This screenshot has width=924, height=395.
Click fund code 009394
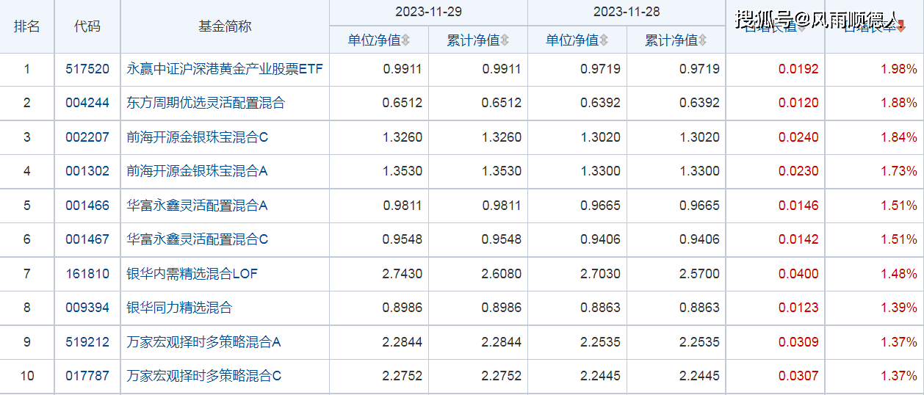pos(87,308)
